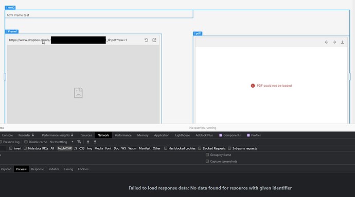This screenshot has width=355, height=197.
Task: Filter requests by All types
Action: point(52,148)
